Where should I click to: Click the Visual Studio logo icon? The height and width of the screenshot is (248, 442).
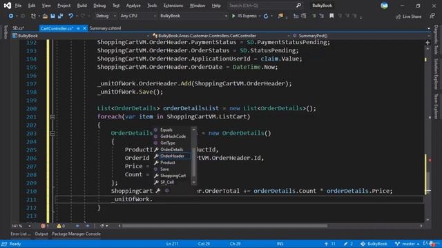tap(8, 6)
